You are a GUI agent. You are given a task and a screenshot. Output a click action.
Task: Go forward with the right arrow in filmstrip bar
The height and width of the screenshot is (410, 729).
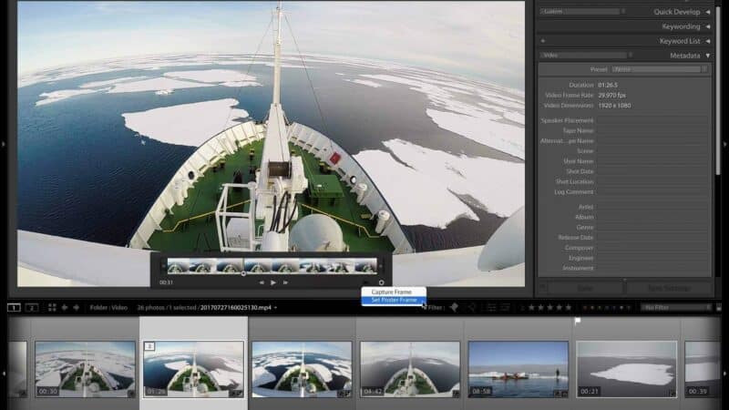coord(77,307)
